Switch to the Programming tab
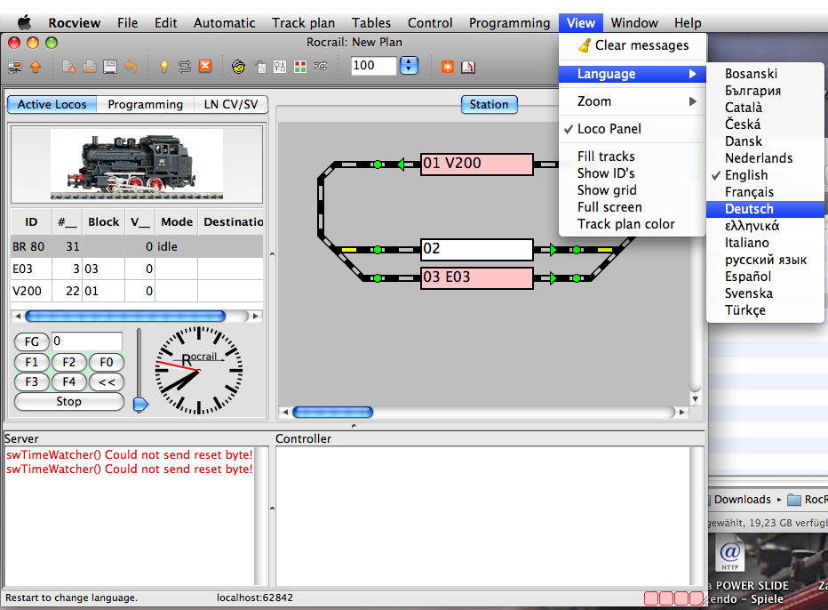828x610 pixels. point(145,104)
